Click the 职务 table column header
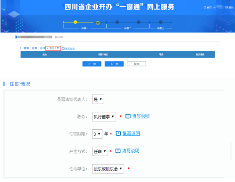 [x=161, y=54]
